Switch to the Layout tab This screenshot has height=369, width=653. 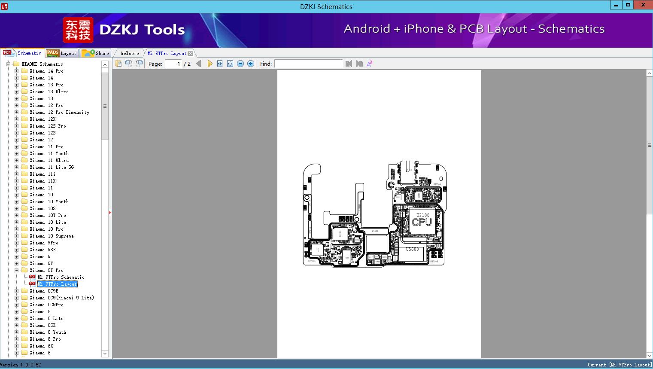(61, 53)
